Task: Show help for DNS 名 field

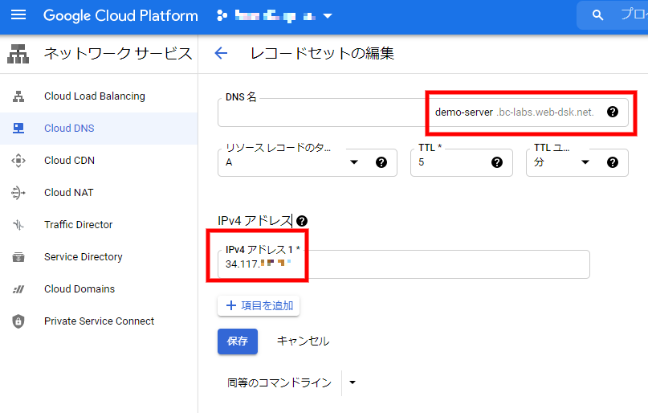Action: click(613, 112)
